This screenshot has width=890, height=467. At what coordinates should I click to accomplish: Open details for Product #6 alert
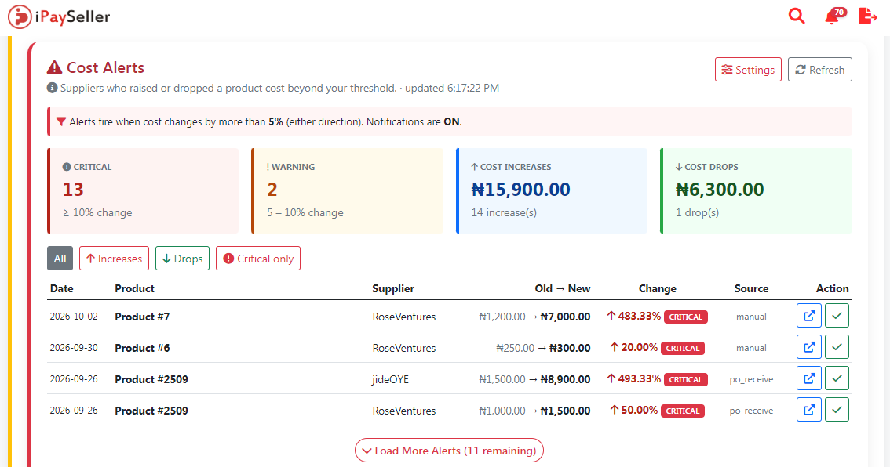point(809,347)
